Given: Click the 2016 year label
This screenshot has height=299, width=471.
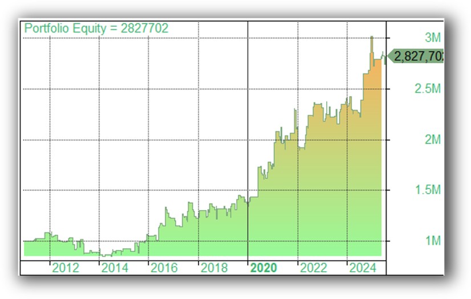Looking at the screenshot, I should click(164, 268).
